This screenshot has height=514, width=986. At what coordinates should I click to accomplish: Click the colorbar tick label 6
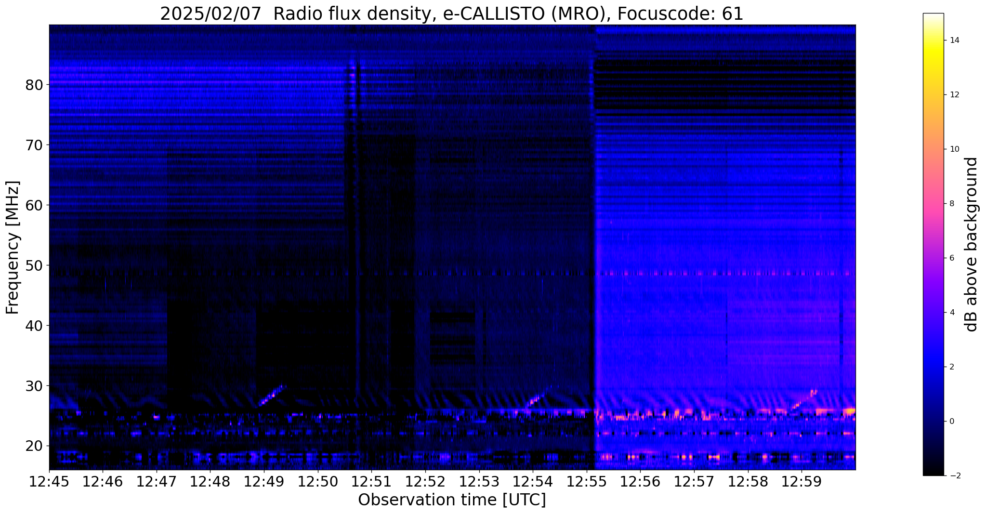(952, 258)
